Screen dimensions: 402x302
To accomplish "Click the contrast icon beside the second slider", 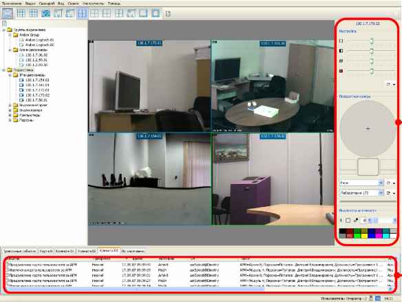I will (341, 51).
